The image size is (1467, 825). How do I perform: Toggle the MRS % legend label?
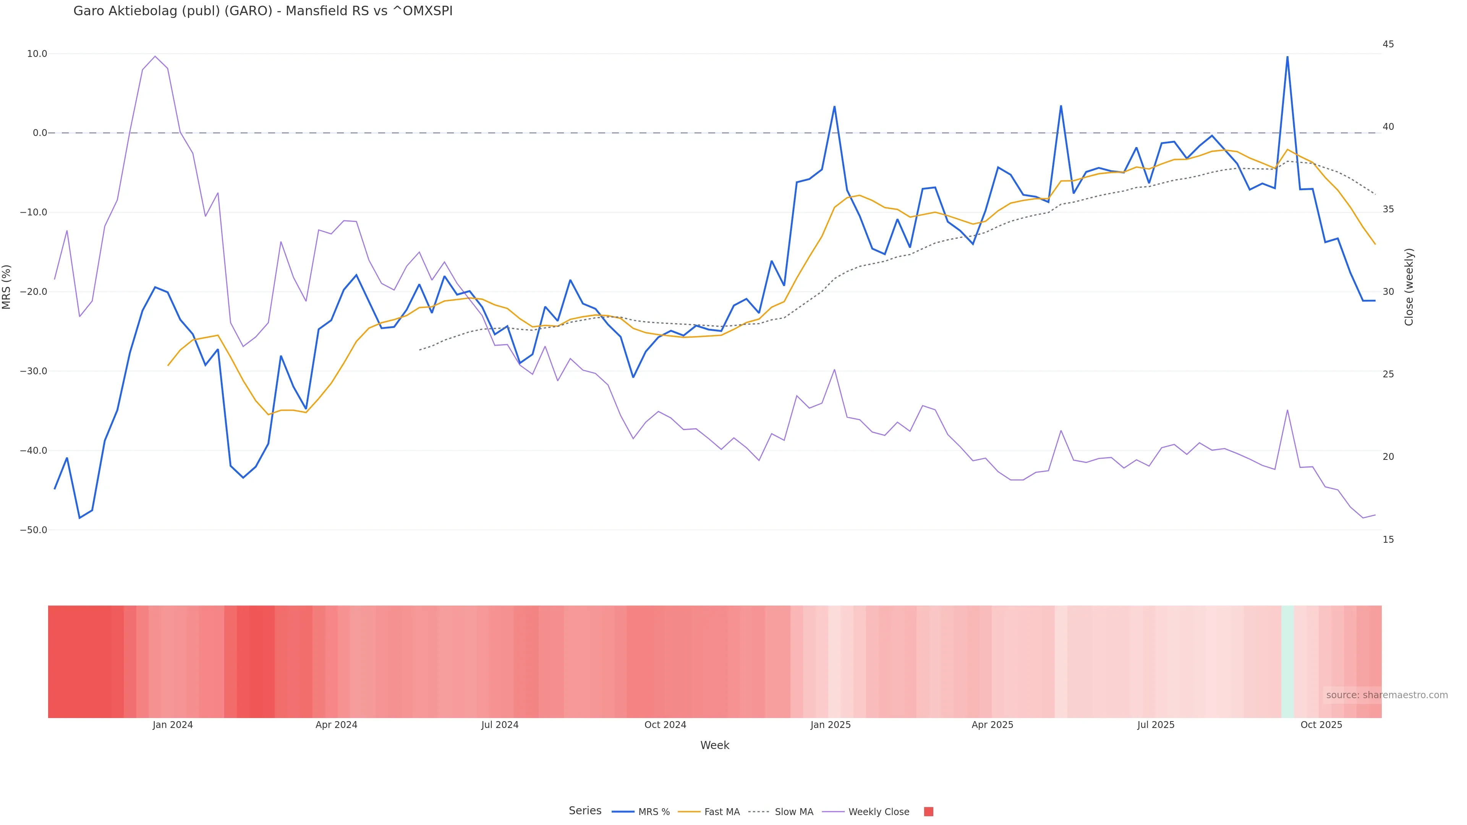pyautogui.click(x=654, y=812)
